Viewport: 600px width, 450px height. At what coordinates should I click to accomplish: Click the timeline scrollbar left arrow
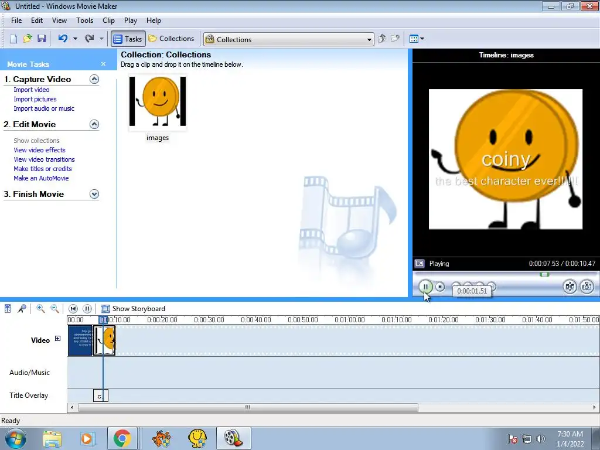72,408
